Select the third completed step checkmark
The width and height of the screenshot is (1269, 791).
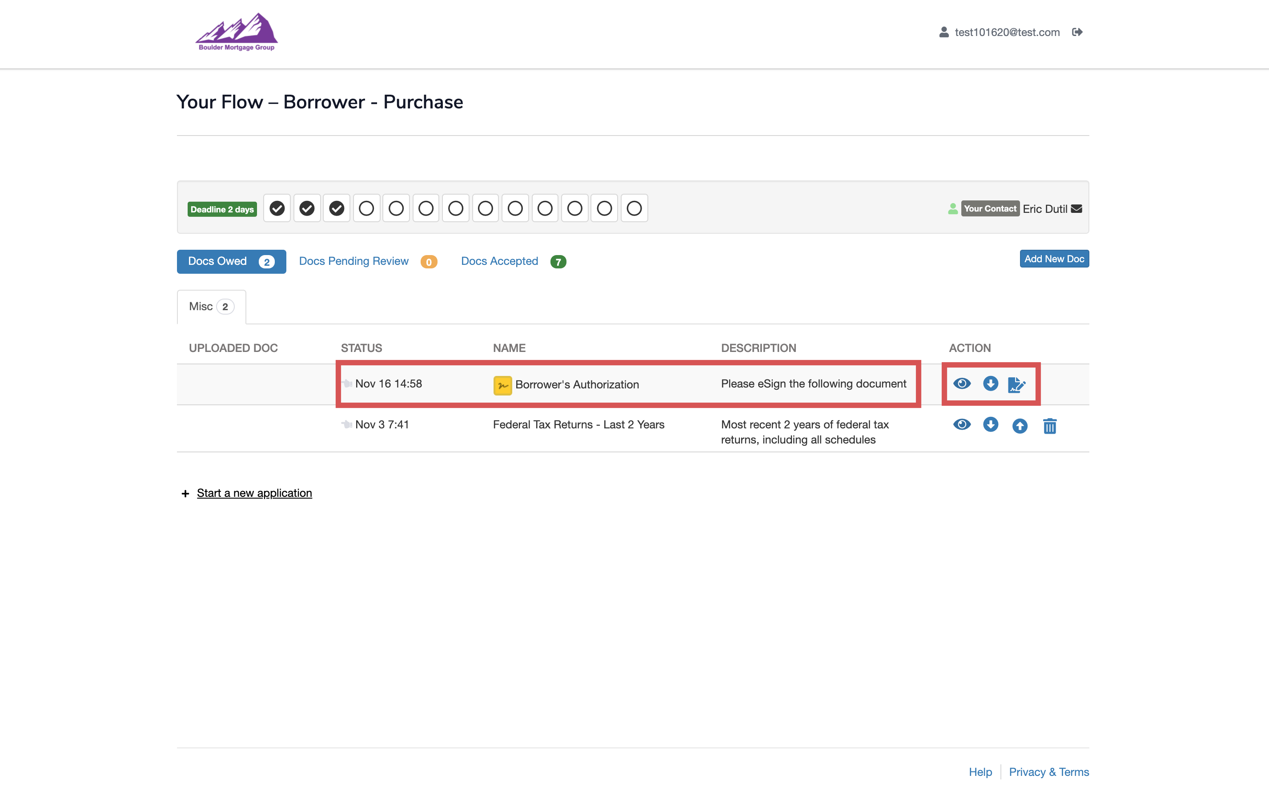(x=337, y=208)
